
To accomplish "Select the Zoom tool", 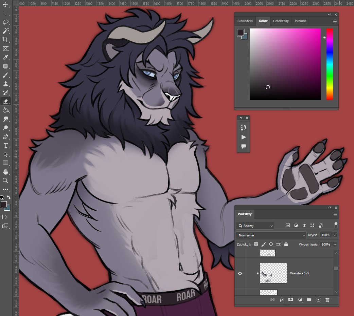I will [5, 181].
